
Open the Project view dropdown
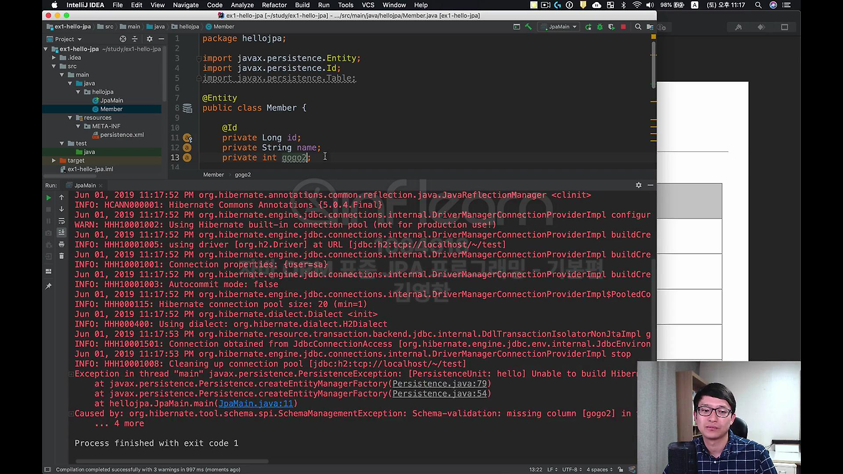click(x=65, y=39)
